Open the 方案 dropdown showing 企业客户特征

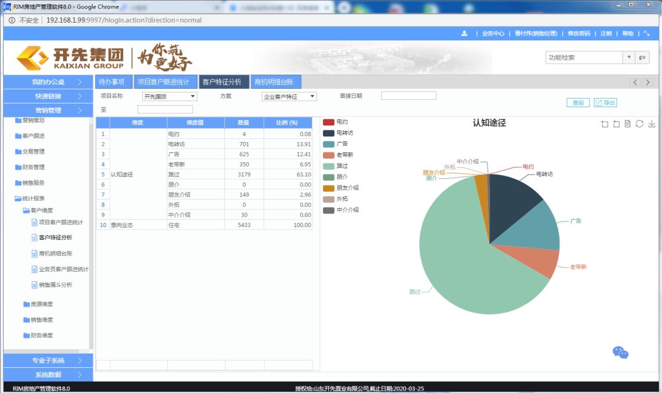coord(289,97)
